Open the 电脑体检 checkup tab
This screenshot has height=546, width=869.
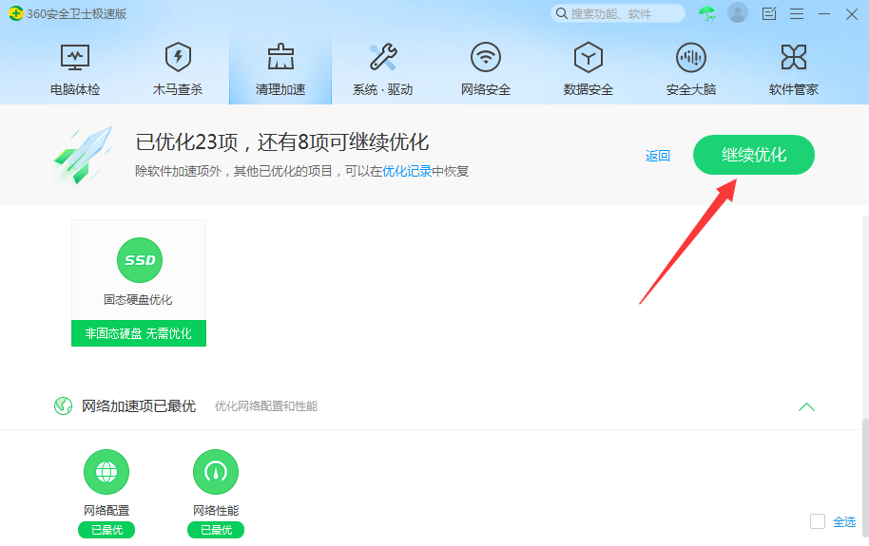(75, 69)
